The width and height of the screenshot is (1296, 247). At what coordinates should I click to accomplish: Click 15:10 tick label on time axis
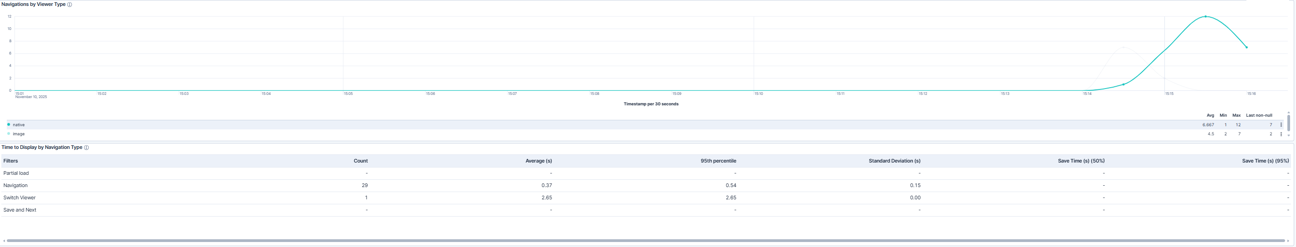click(x=759, y=94)
